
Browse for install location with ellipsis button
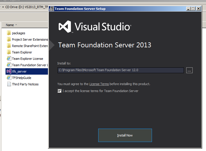click(x=189, y=70)
